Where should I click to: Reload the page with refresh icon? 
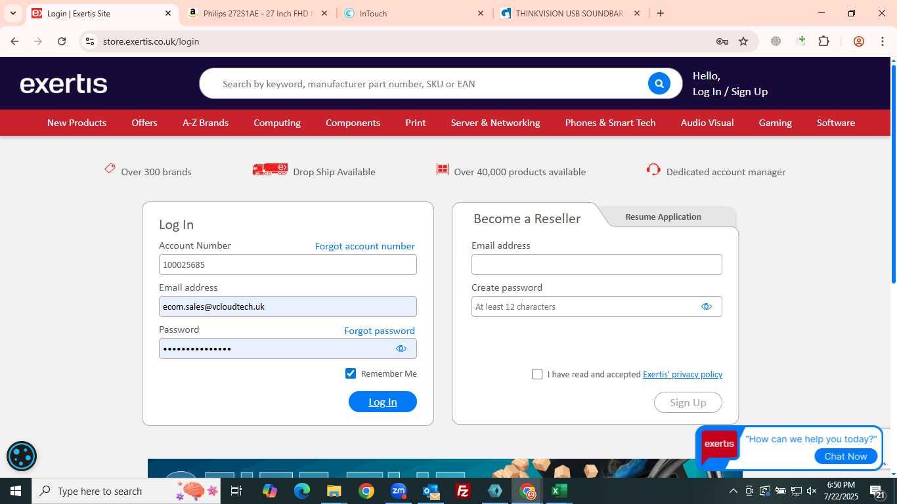coord(62,41)
